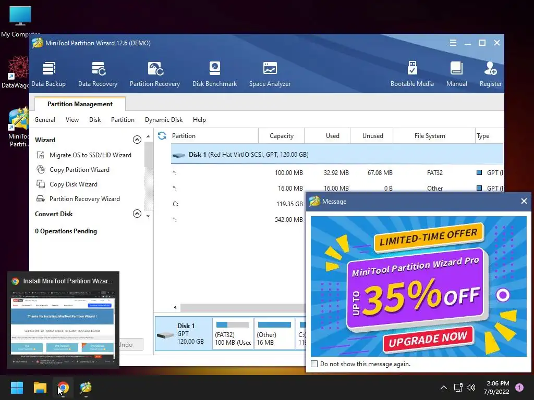Sort by the Capacity column header

281,136
